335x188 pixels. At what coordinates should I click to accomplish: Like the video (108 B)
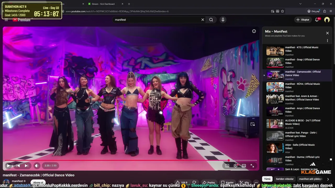click(x=182, y=183)
